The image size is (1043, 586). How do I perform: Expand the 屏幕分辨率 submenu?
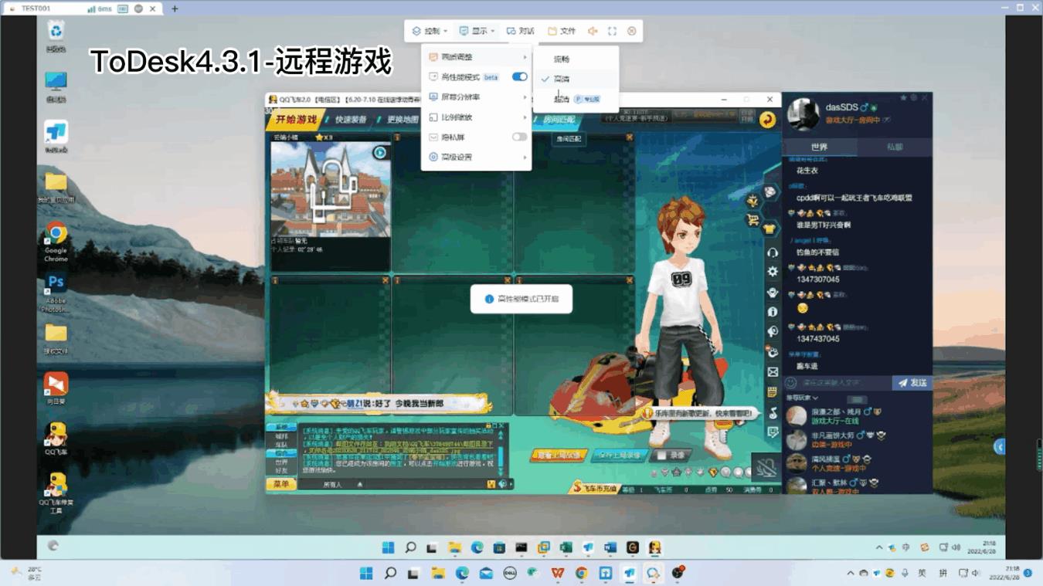click(x=477, y=97)
